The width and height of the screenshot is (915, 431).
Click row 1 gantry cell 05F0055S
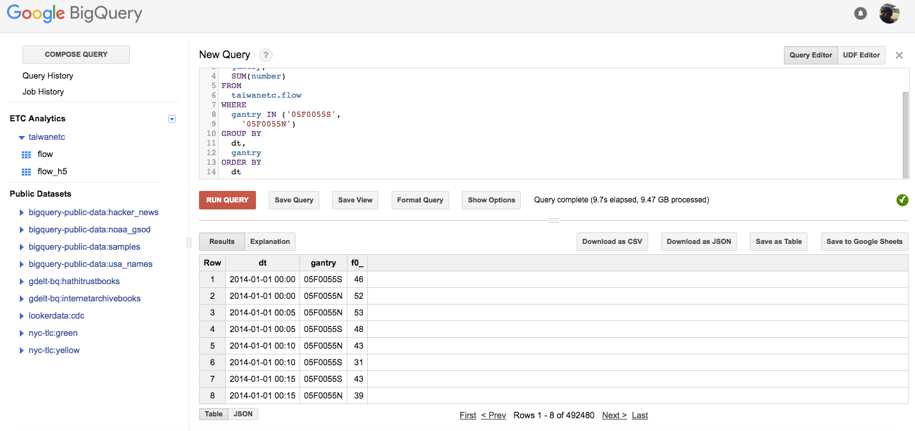pyautogui.click(x=323, y=279)
